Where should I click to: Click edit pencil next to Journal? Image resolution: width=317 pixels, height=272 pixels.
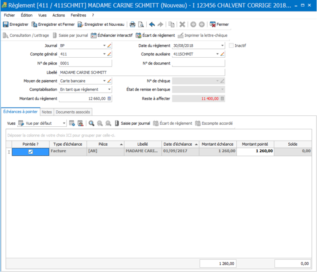tap(109, 45)
